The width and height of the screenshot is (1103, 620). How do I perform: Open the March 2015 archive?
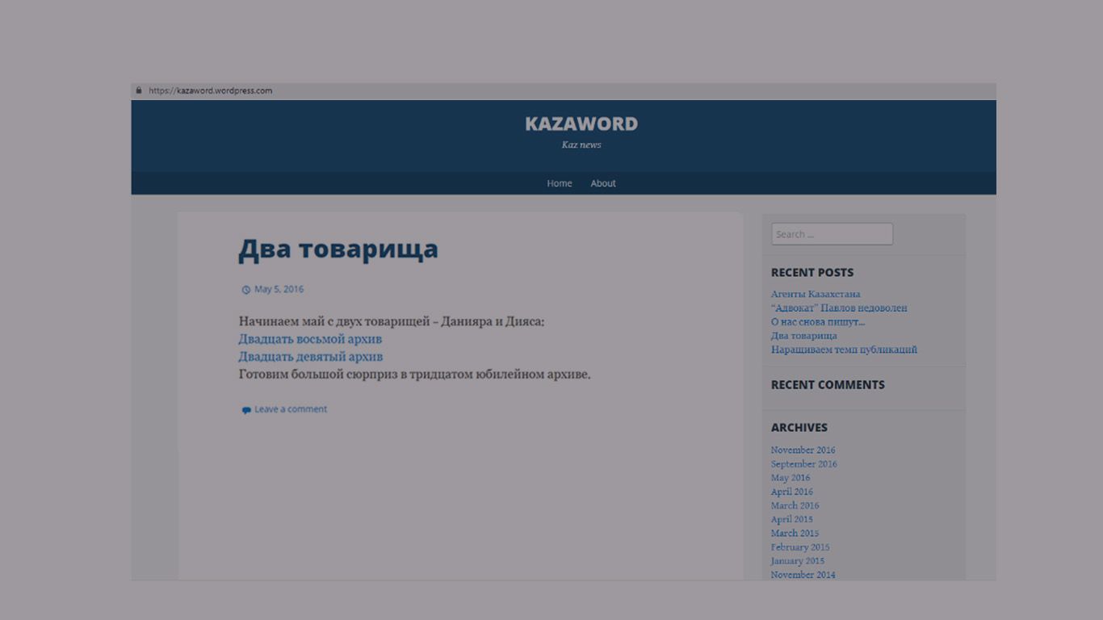(795, 533)
